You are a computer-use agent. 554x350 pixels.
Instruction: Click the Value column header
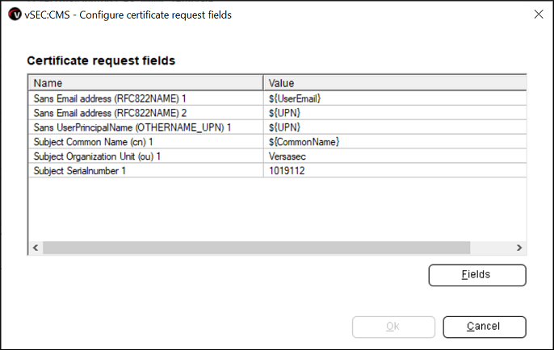[395, 83]
